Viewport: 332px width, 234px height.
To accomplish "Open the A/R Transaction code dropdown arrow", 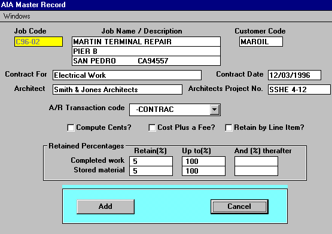I will [x=215, y=110].
